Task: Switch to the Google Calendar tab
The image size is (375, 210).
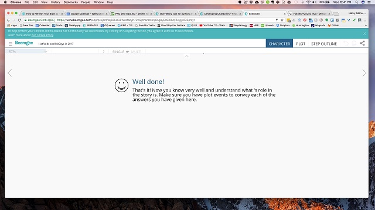Action: coord(87,14)
